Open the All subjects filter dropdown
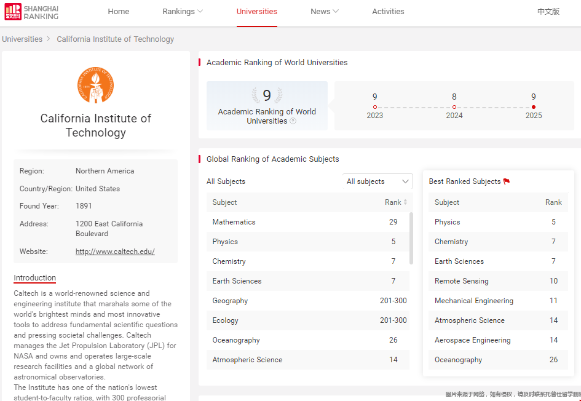 [377, 181]
